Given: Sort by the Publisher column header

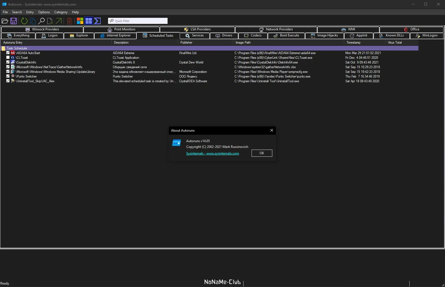Looking at the screenshot, I should [x=205, y=42].
